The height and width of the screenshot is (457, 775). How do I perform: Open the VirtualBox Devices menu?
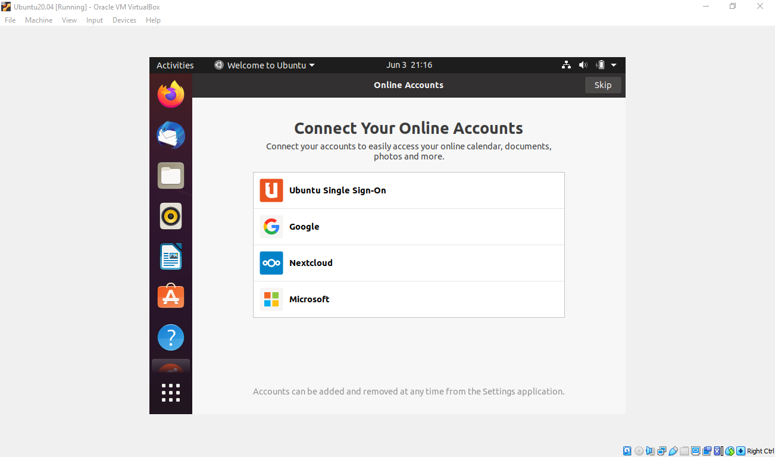pyautogui.click(x=124, y=20)
